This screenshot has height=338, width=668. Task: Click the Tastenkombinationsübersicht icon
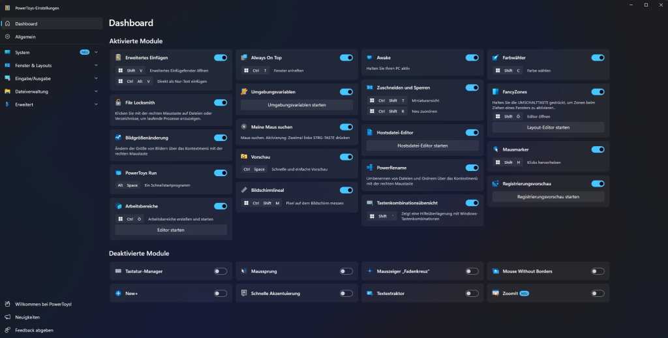pos(369,203)
